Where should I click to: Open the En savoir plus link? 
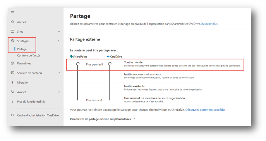tap(209, 24)
